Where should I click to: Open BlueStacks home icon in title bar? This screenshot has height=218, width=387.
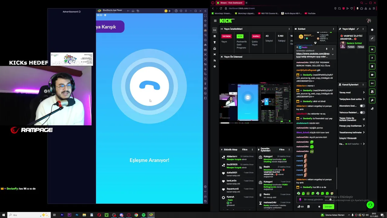(x=133, y=11)
